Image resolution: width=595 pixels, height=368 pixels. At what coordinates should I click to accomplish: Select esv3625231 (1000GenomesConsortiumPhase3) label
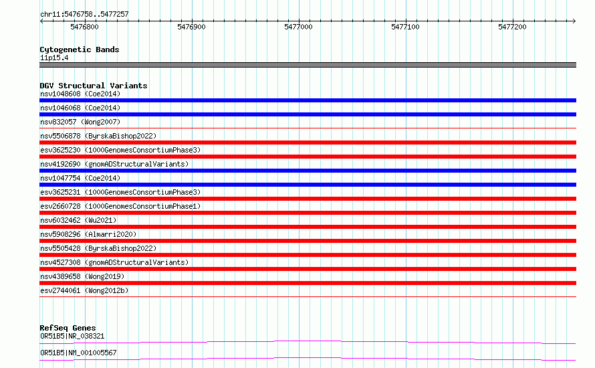click(x=120, y=192)
